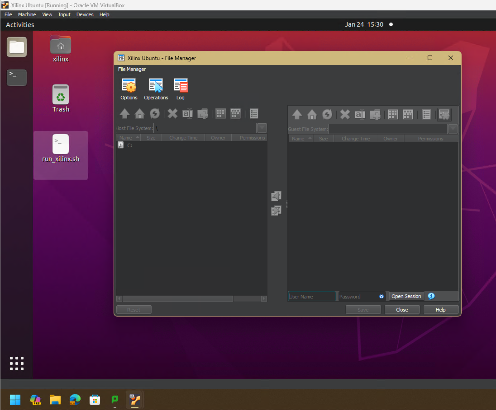Click select-all icon in guest toolbar
The height and width of the screenshot is (410, 496).
[393, 115]
